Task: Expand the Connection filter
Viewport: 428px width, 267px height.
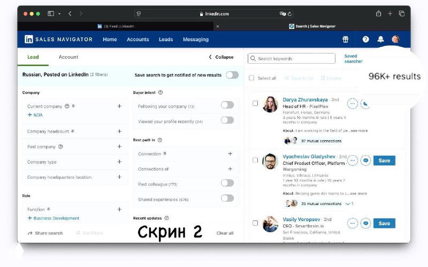Action: tap(230, 154)
